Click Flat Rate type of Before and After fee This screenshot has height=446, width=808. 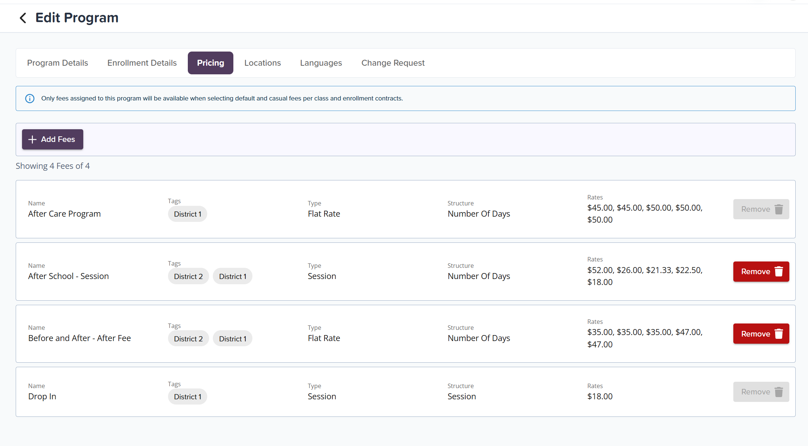(324, 338)
